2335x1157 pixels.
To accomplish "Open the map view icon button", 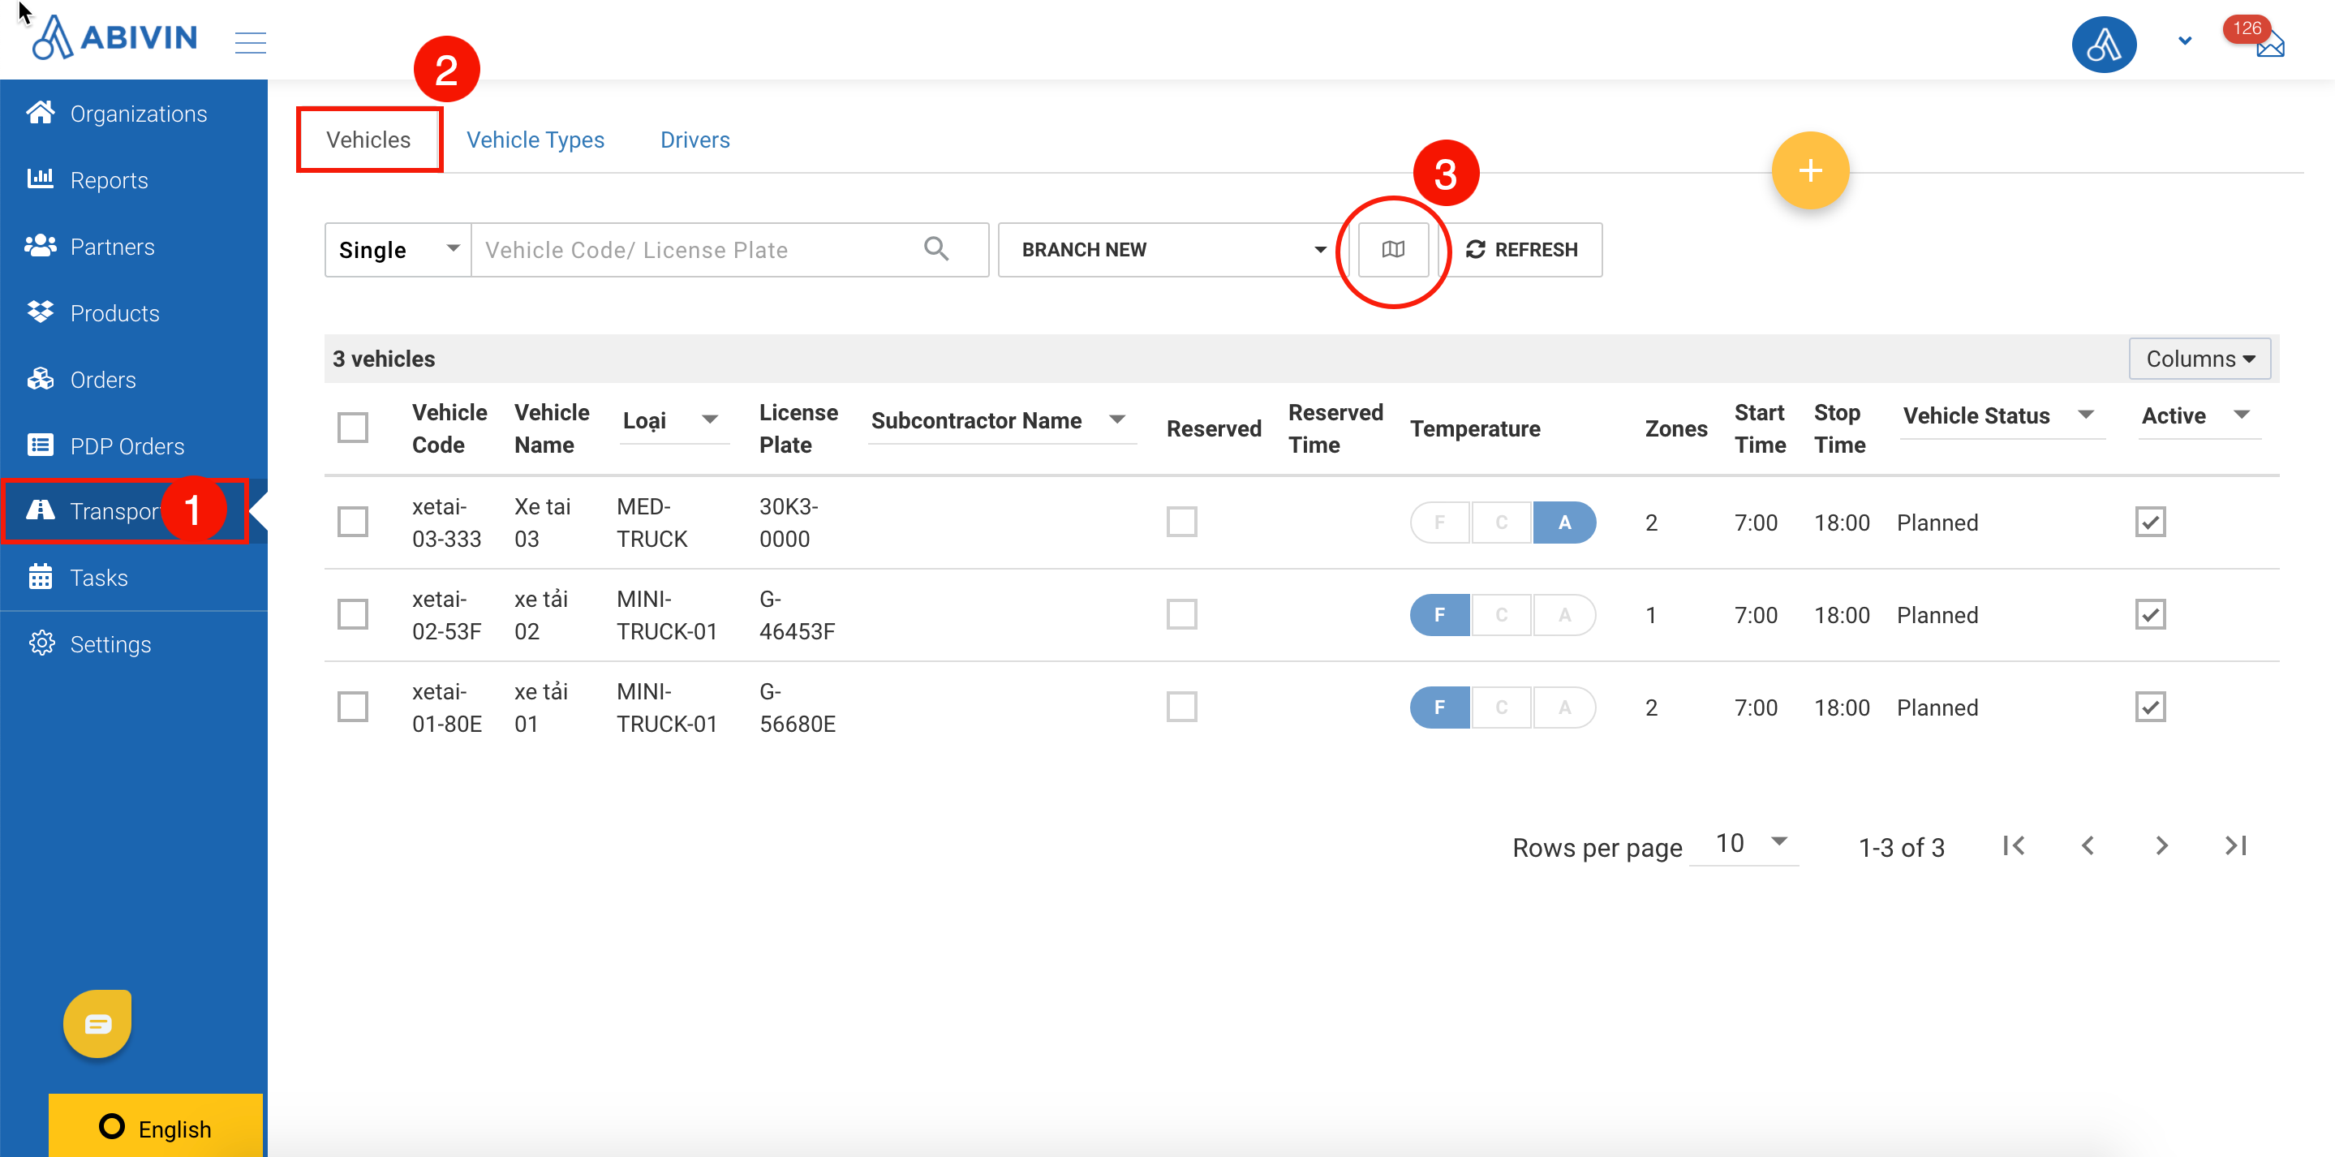I will pos(1392,249).
